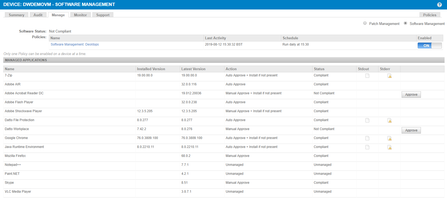Show Stderr warning for Java Runtime Environment
The image size is (447, 200).
click(389, 147)
